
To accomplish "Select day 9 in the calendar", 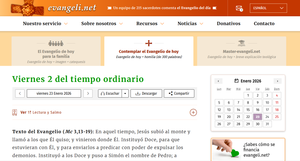I will 258,102.
